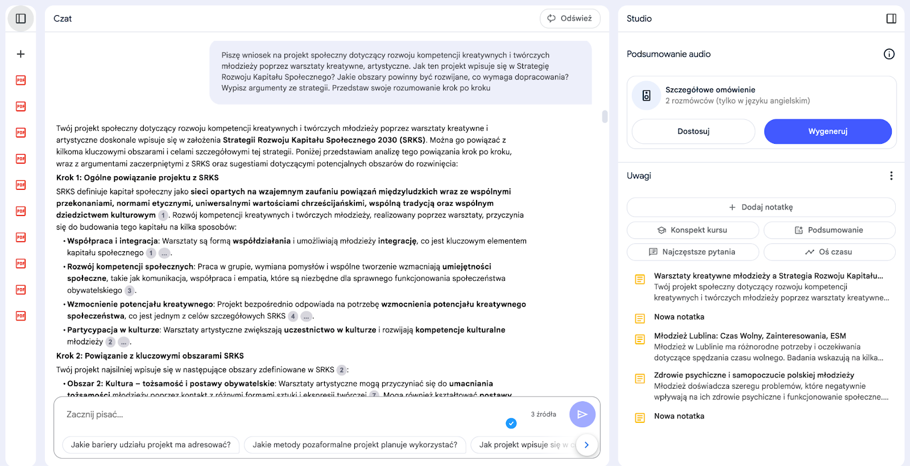The image size is (910, 466).
Task: Expand citation ellipsis after Partycypacja w kulturze
Action: click(124, 342)
